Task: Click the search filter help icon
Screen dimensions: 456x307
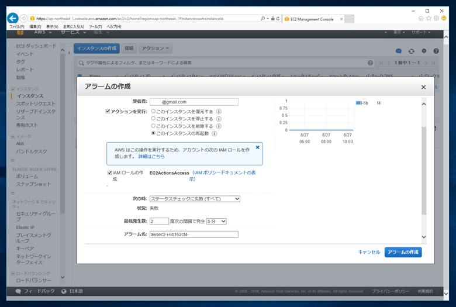Action: coord(370,63)
